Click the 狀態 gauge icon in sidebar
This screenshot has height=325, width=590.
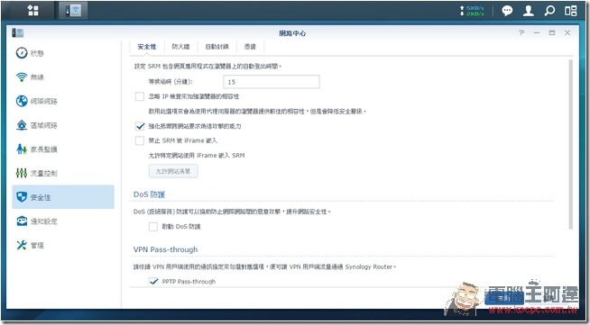point(22,53)
